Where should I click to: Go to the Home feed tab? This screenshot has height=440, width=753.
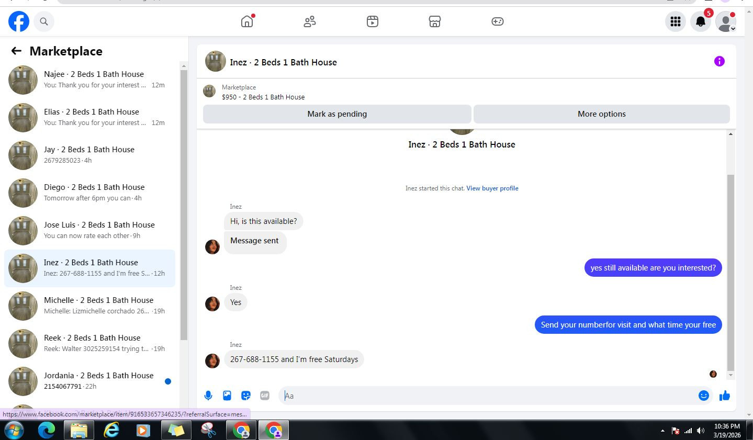pyautogui.click(x=247, y=21)
